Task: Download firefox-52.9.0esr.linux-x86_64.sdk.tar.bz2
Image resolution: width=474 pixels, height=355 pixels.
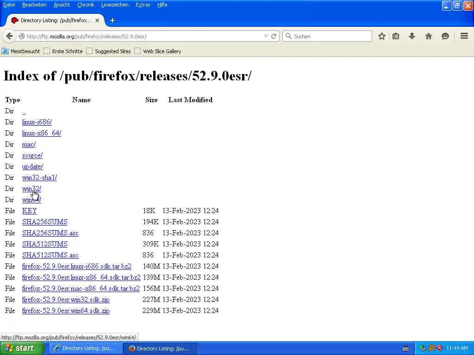Action: tap(81, 277)
